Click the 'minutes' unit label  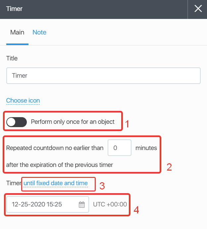click(146, 148)
